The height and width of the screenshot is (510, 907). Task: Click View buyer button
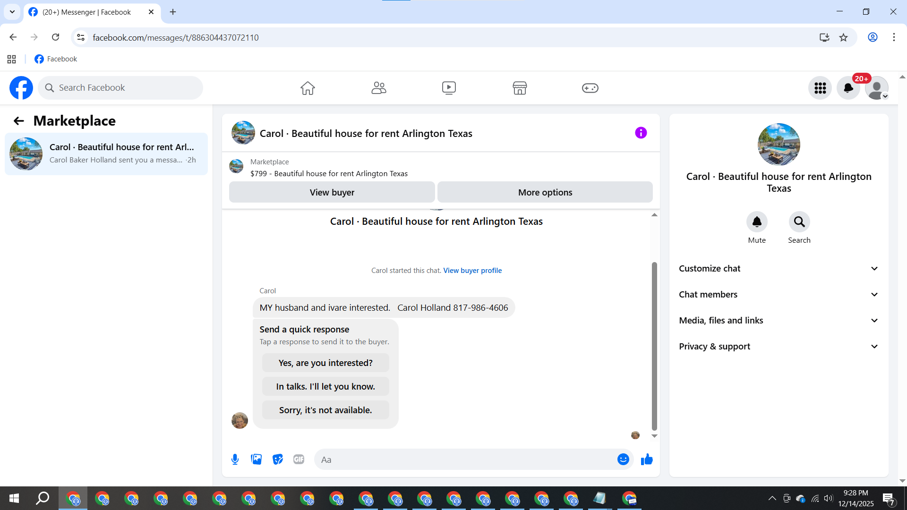click(x=332, y=192)
